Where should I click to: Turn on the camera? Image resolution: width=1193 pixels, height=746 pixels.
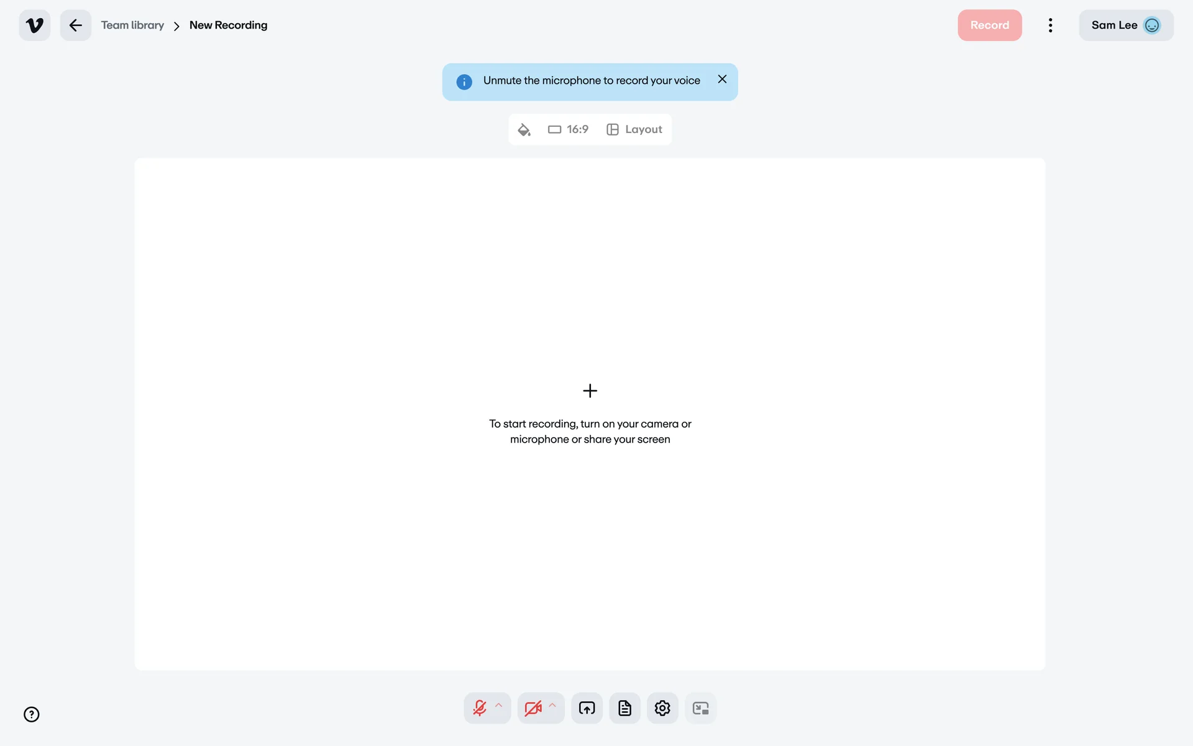click(x=533, y=708)
